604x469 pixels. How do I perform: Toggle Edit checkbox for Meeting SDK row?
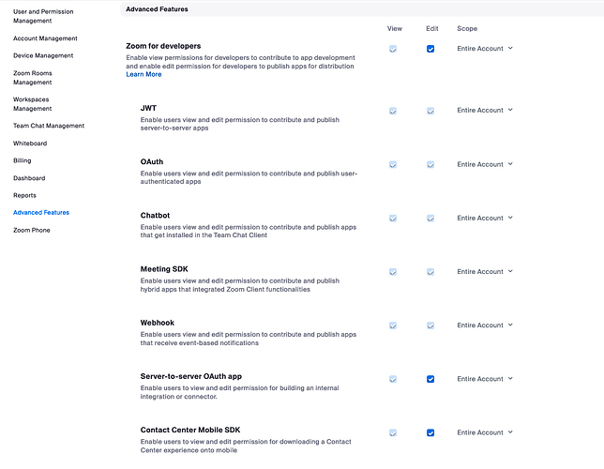pos(430,272)
